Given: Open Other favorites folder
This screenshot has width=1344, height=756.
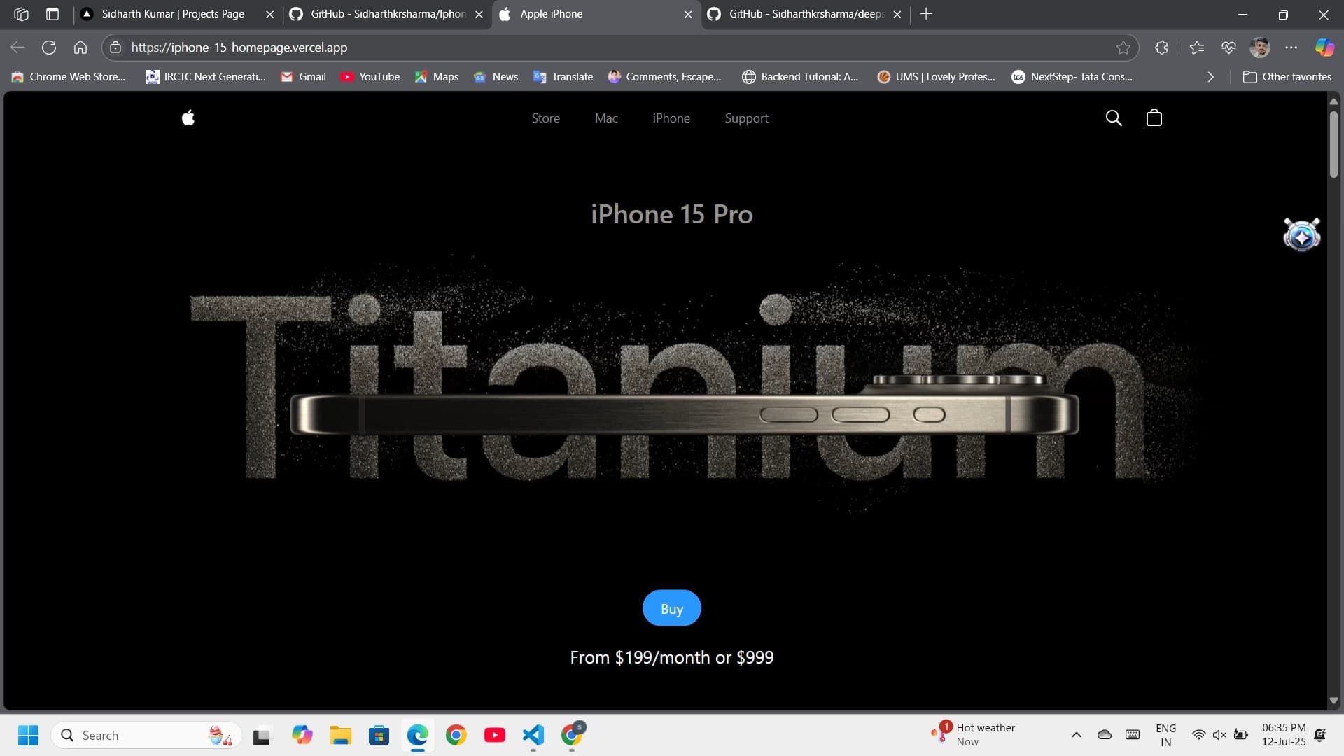Looking at the screenshot, I should point(1287,77).
